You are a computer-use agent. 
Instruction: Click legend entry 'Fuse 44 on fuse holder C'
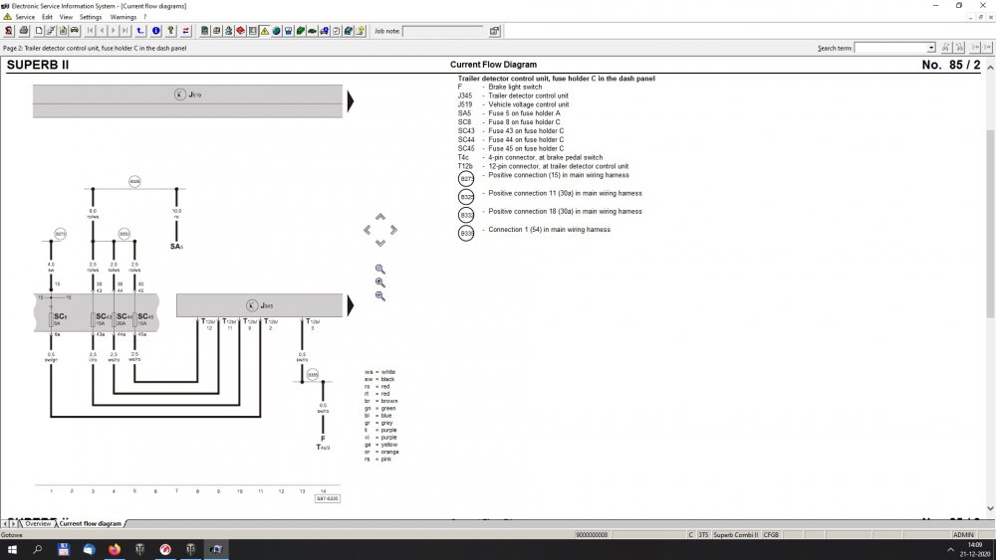pos(526,139)
